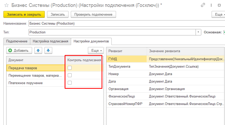
Task: Select the "Передача товаров" document row
Action: (x=36, y=68)
